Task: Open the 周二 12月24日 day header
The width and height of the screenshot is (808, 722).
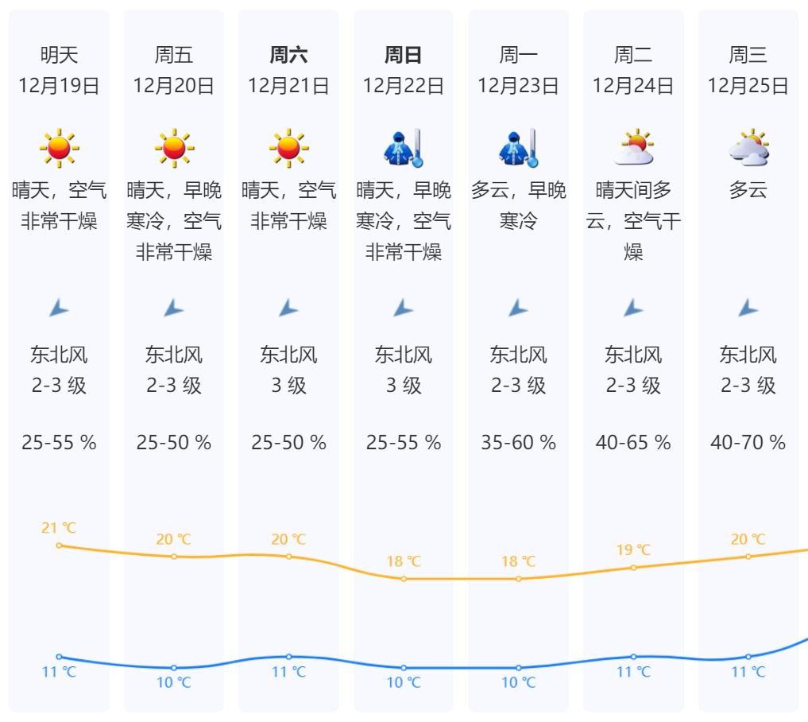Action: pos(633,70)
